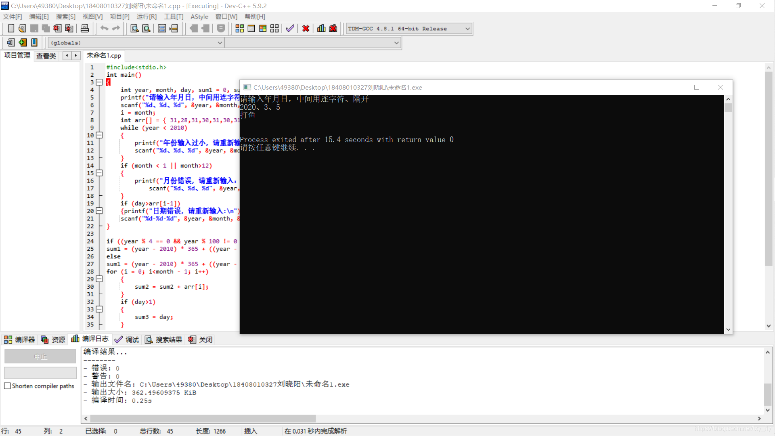Screen dimensions: 775x436
Task: Click the Go to function icon
Action: pyautogui.click(x=162, y=28)
